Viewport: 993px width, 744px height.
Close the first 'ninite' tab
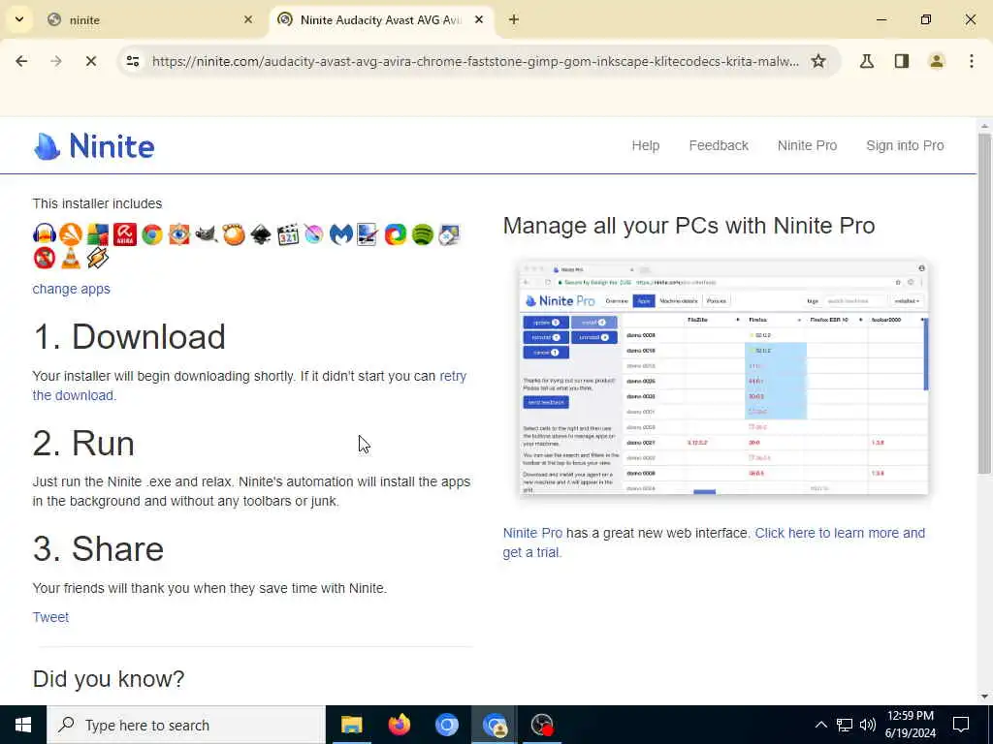coord(248,19)
